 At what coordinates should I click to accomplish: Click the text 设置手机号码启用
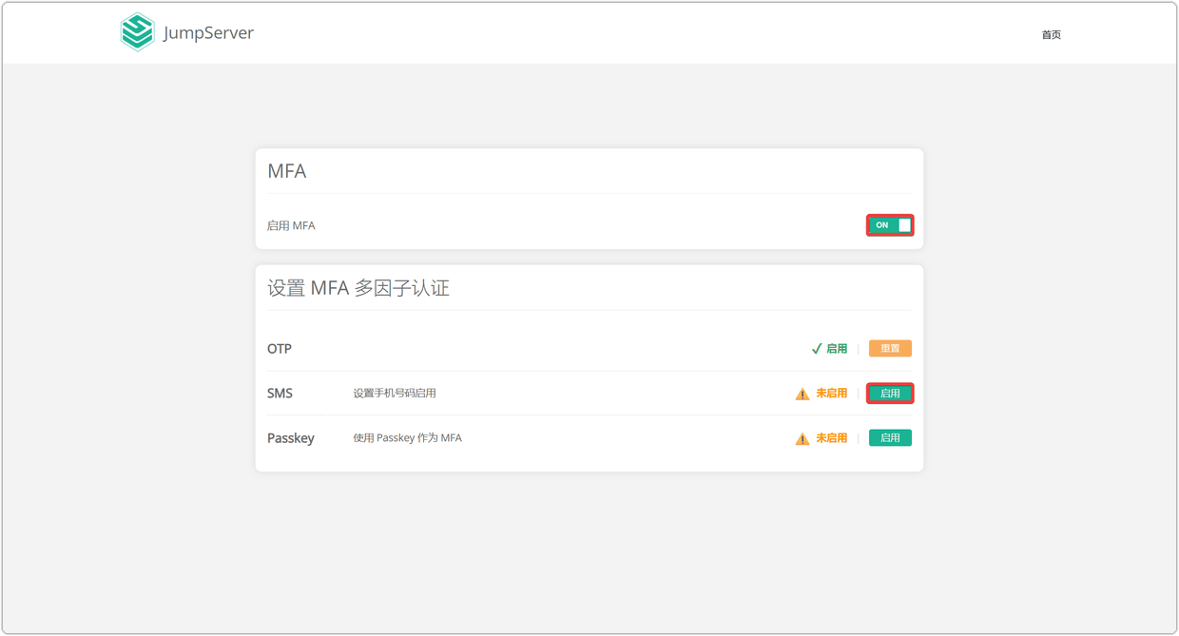[x=395, y=394]
